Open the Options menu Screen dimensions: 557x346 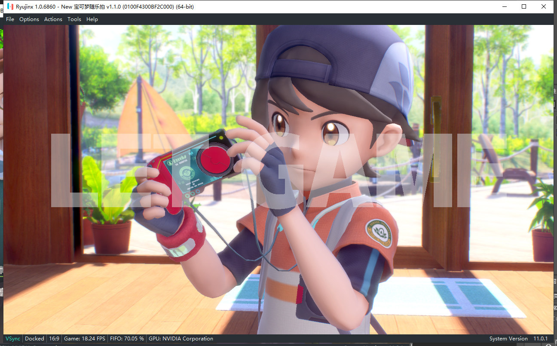point(29,19)
